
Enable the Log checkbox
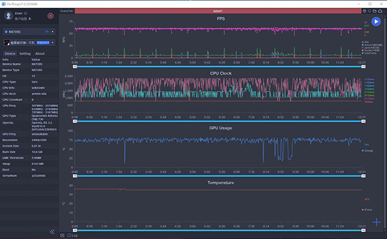coord(70,235)
